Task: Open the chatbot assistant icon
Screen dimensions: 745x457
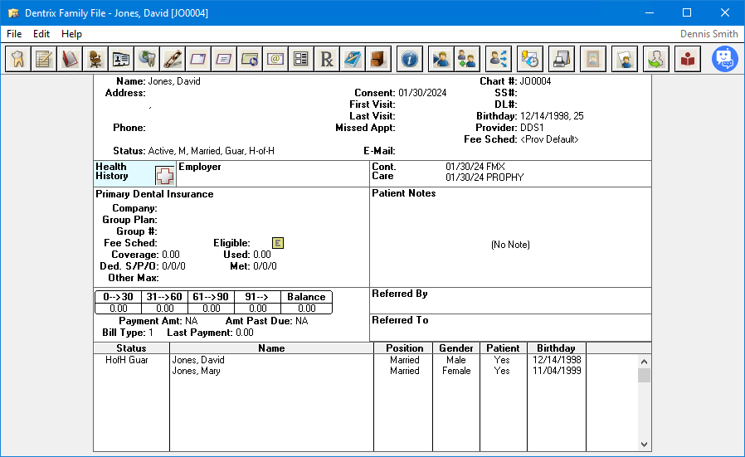Action: pos(724,59)
